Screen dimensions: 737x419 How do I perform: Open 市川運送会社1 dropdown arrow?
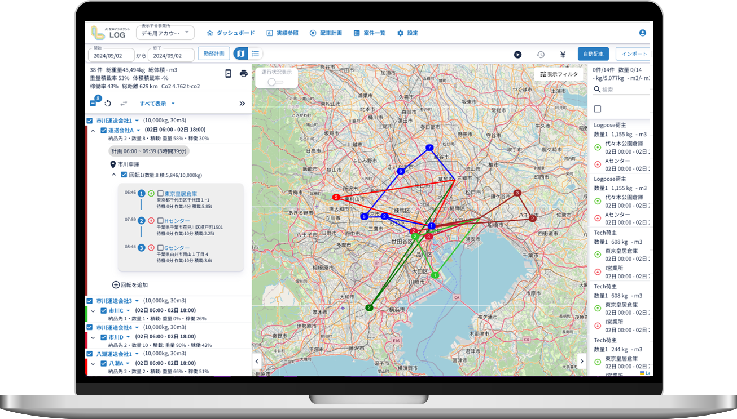pyautogui.click(x=137, y=121)
